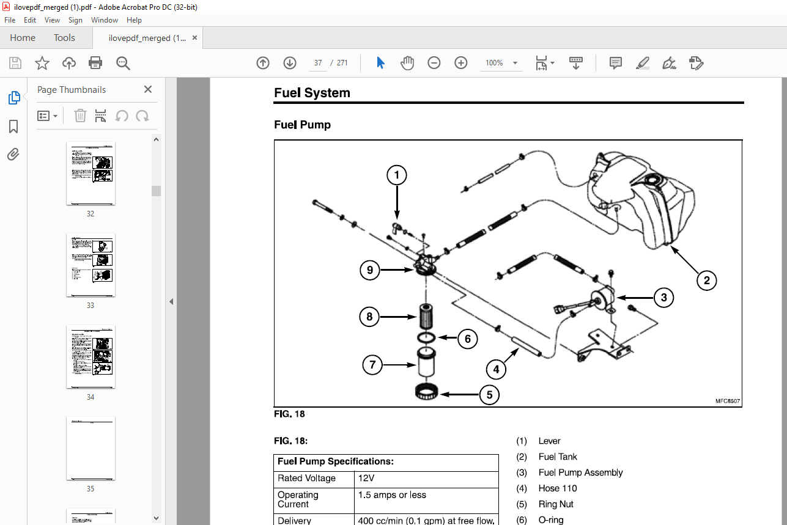
Task: Click the 'Ring Nut' legend entry
Action: click(556, 504)
